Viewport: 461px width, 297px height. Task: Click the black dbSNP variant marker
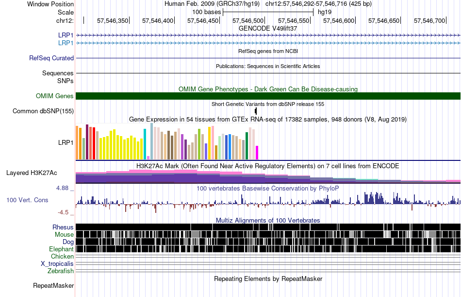click(x=256, y=111)
